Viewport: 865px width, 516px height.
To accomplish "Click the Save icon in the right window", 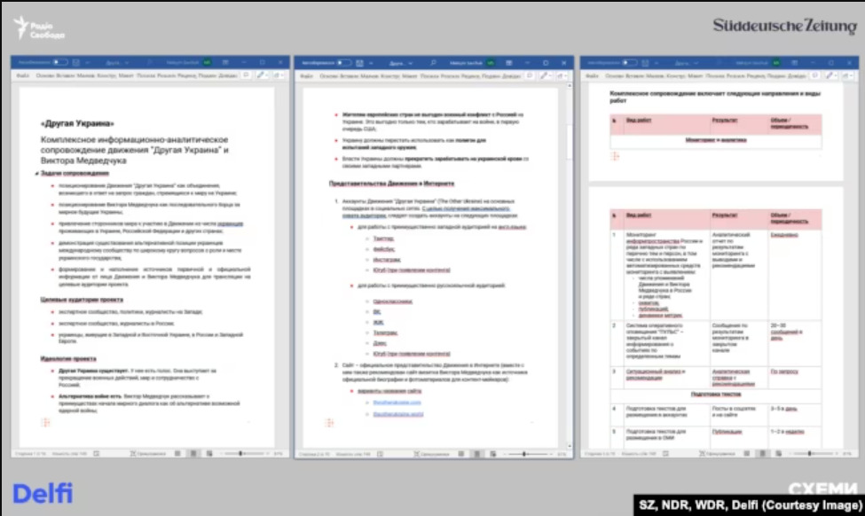I will pos(645,63).
